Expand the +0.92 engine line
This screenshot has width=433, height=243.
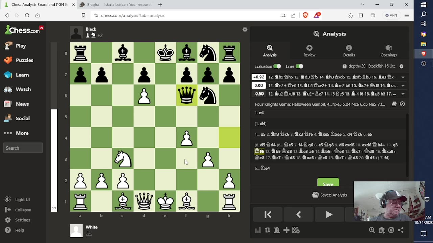tap(403, 77)
